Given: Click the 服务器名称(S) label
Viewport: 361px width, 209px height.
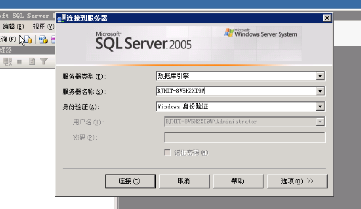Looking at the screenshot, I should pyautogui.click(x=84, y=92).
